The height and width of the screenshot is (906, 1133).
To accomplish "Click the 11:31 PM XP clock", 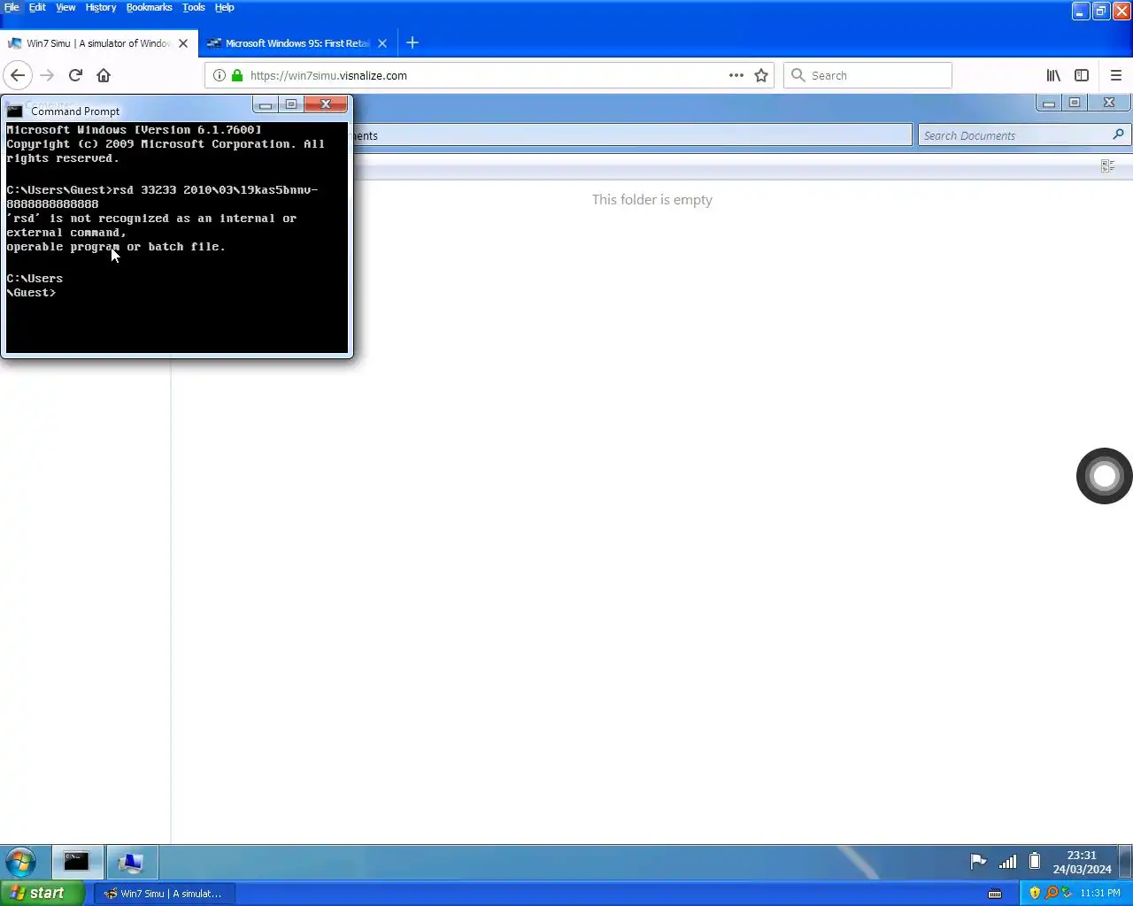I will 1100,893.
